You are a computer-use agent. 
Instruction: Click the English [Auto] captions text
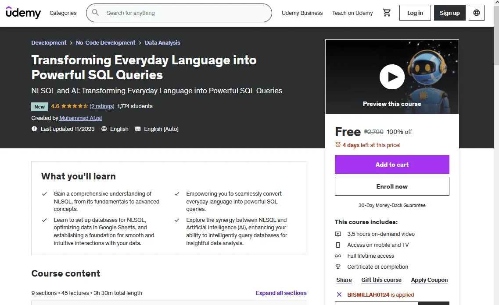coord(162,129)
